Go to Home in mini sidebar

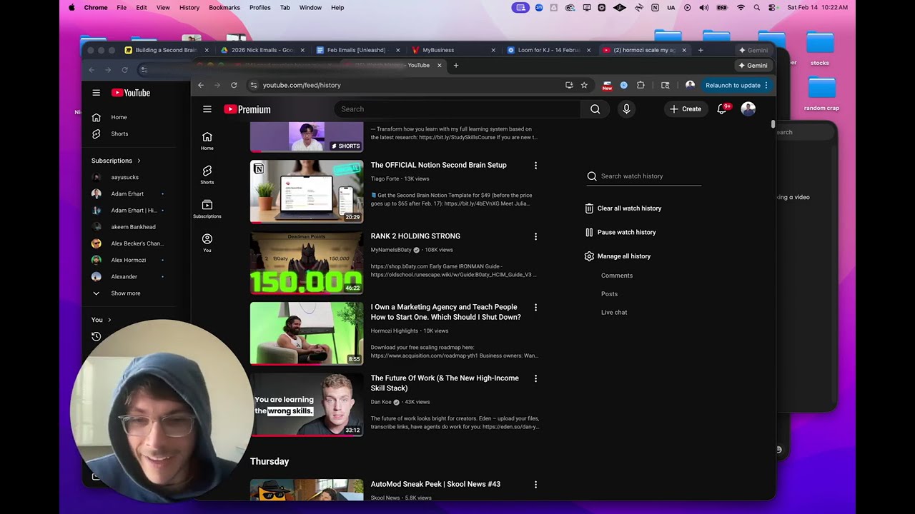[x=207, y=141]
